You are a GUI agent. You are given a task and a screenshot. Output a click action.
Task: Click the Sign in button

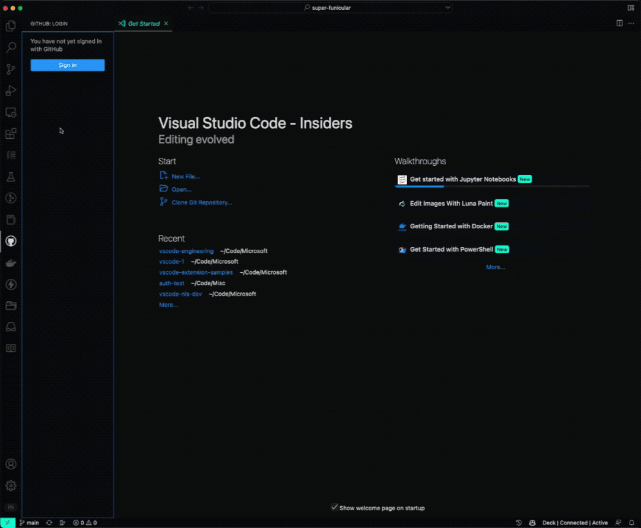pos(68,65)
